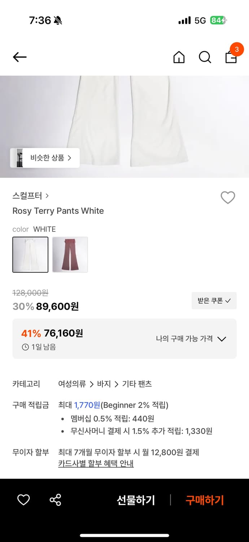Like product with heart beside brand name
249x542 pixels.
point(228,198)
